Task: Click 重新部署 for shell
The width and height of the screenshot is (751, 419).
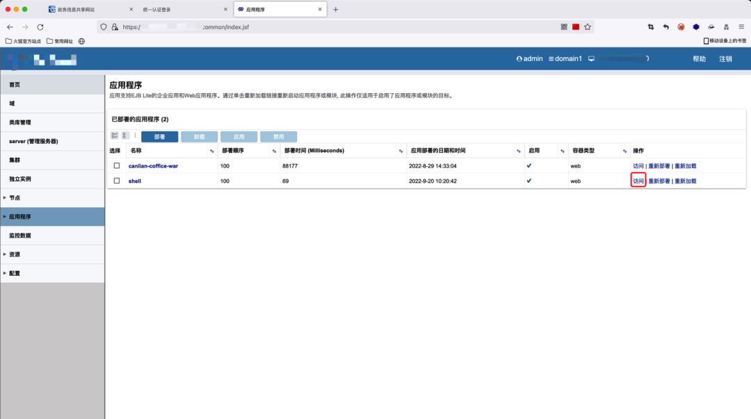Action: point(659,181)
